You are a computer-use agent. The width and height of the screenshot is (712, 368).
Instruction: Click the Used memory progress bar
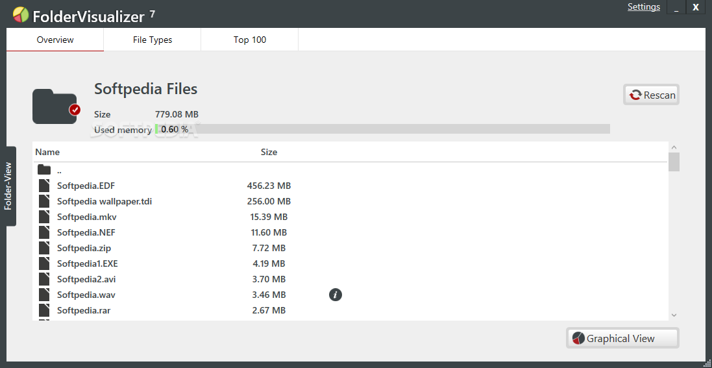[x=382, y=129]
